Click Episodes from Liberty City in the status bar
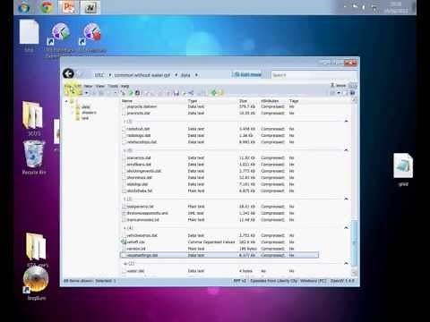The width and height of the screenshot is (430, 322). click(274, 281)
